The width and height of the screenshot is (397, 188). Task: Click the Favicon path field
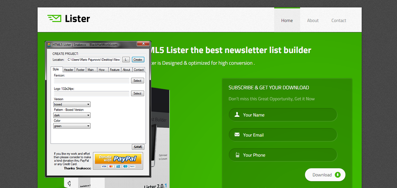[x=92, y=81]
